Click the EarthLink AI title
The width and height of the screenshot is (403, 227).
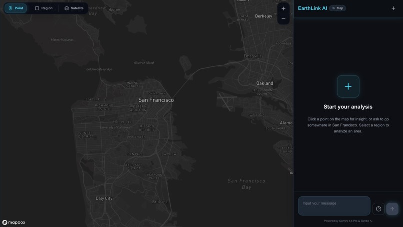312,8
